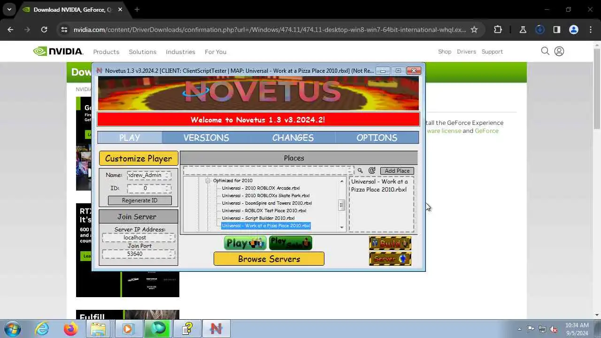Open Chrome profile avatar

[574, 30]
